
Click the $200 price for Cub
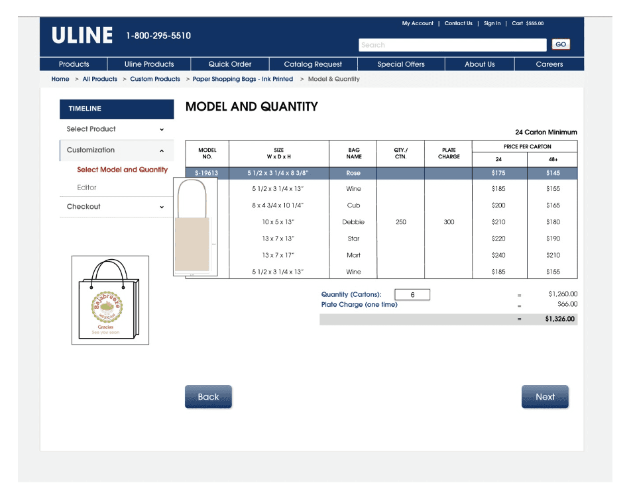tap(498, 205)
